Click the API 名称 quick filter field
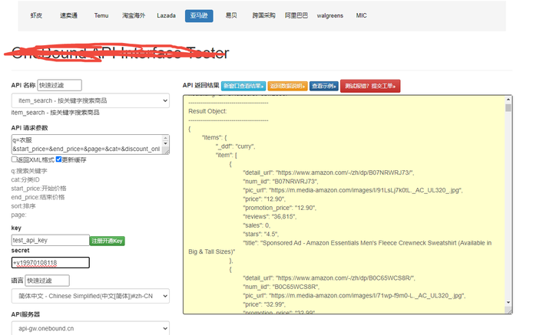 pos(59,85)
